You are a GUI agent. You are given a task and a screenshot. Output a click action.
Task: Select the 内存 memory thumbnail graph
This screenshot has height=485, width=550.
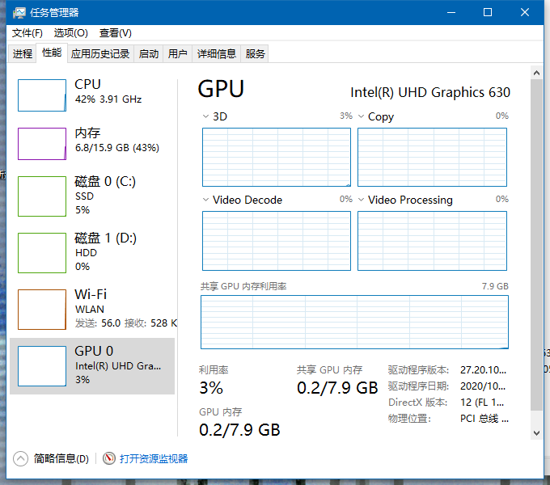coord(42,144)
